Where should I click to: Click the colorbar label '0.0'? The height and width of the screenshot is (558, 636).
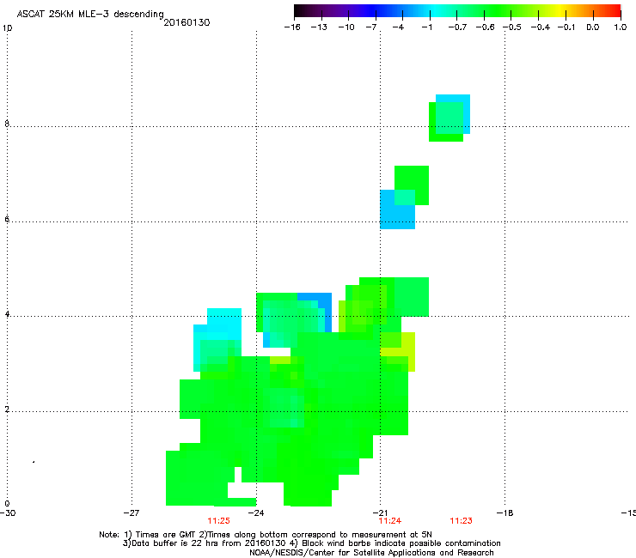tap(593, 27)
